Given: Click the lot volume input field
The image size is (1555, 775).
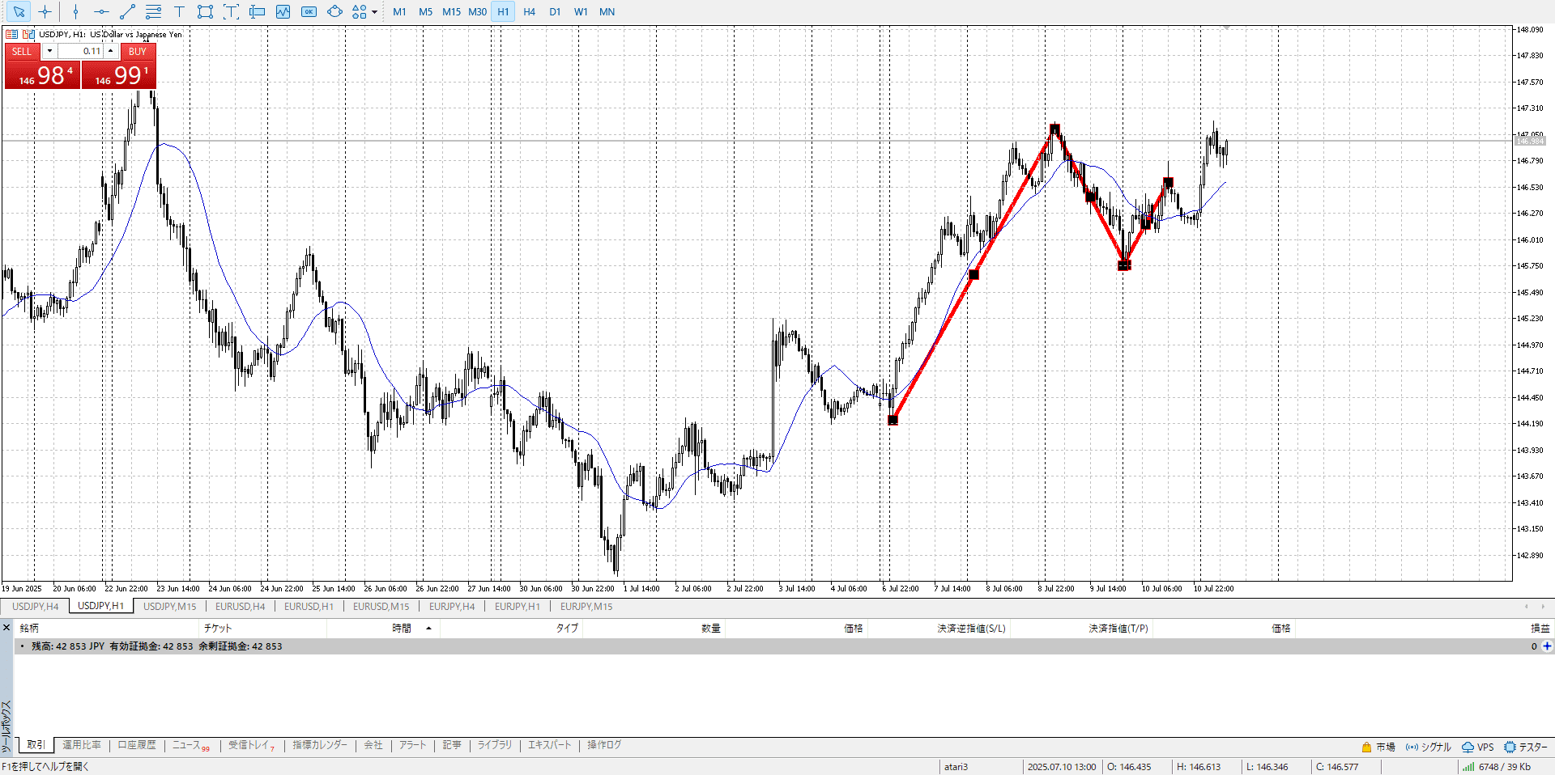Looking at the screenshot, I should [x=81, y=51].
